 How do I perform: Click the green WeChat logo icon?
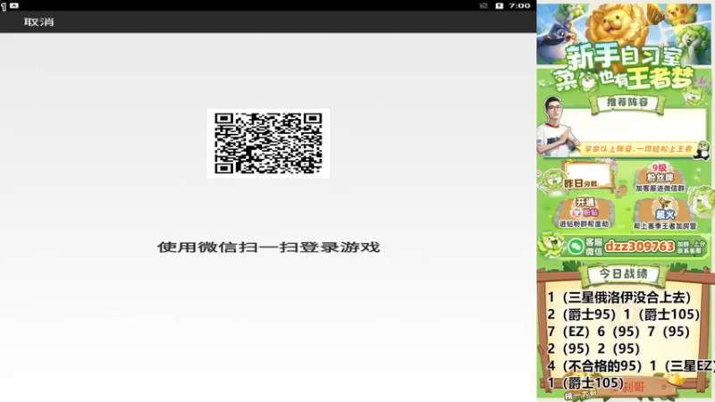(576, 247)
